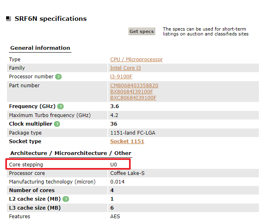Screen dimensions: 265x219
Task: Open part number BXC80684I39100F link
Action: (x=133, y=97)
